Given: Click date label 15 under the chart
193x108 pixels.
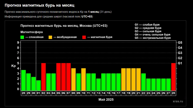Looking at the screenshot, I should tap(109, 93).
